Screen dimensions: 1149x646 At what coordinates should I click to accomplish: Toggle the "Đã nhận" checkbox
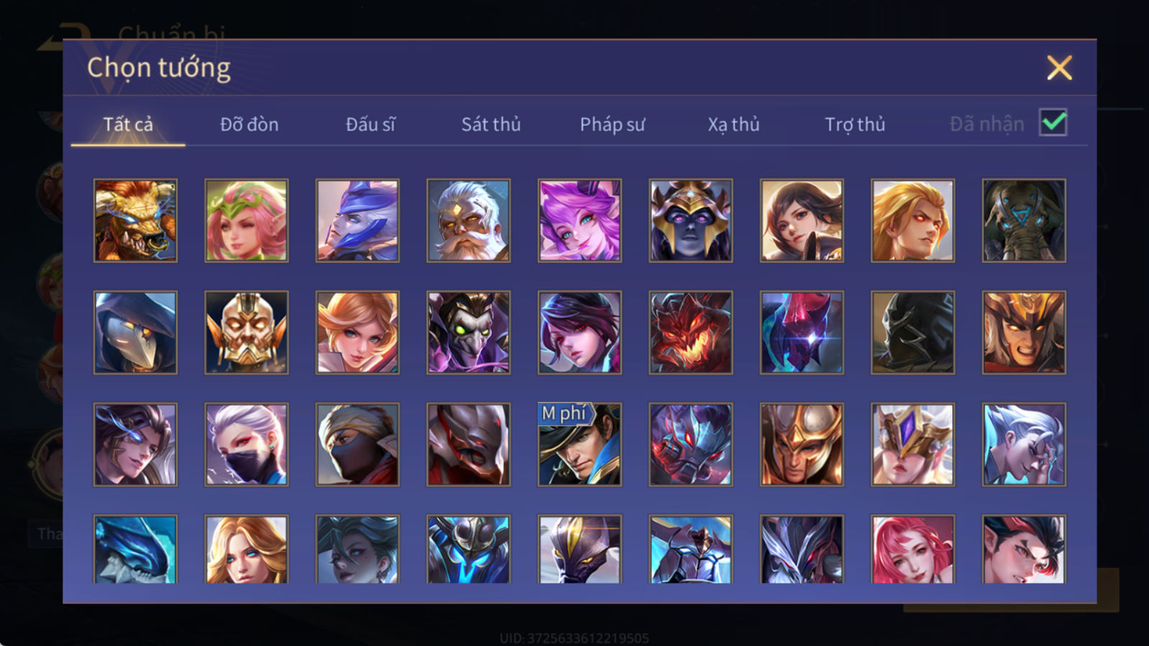pyautogui.click(x=1053, y=123)
